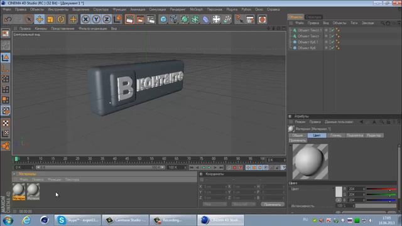This screenshot has height=226, width=402.
Task: Open the floor and scene objects icon
Action: click(x=216, y=19)
